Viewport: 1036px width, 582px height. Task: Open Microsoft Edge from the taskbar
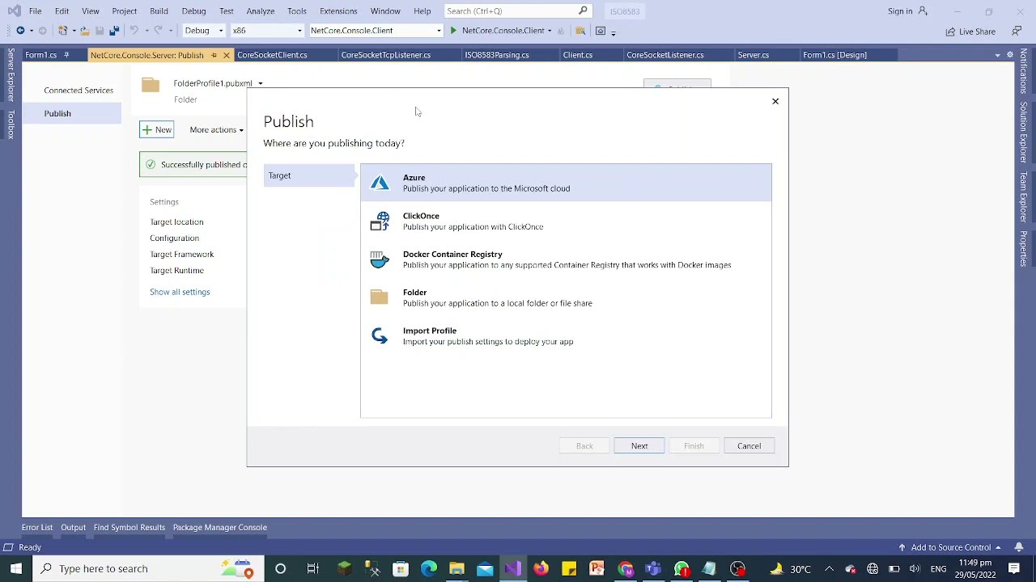(x=429, y=568)
